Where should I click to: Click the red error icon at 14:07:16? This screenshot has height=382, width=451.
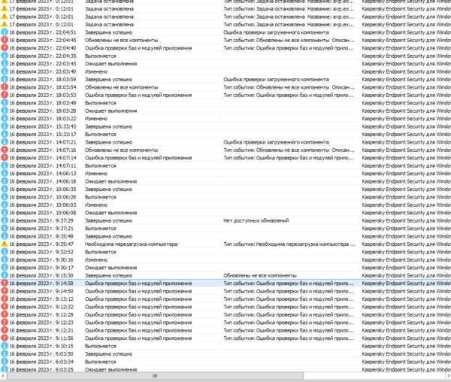point(5,150)
